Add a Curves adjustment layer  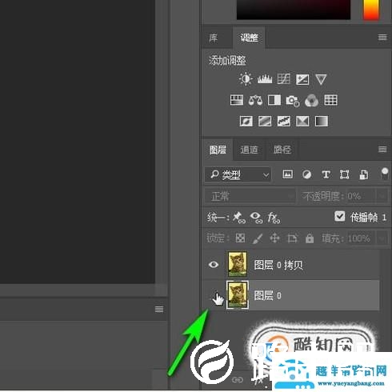[283, 79]
